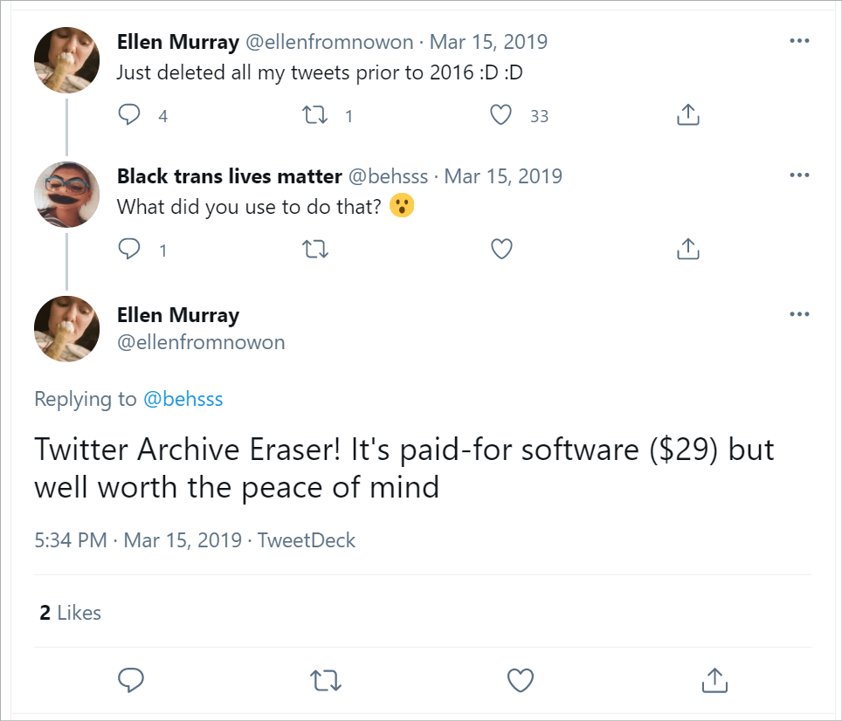This screenshot has width=842, height=721.
Task: Like the 'What did you use' reply
Action: click(x=501, y=249)
